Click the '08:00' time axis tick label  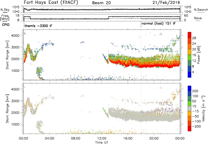tap(76, 139)
